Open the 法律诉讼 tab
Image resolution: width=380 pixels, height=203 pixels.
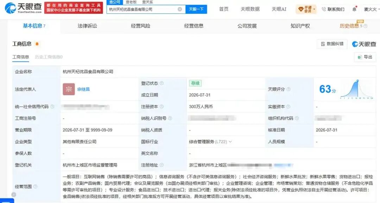[87, 26]
